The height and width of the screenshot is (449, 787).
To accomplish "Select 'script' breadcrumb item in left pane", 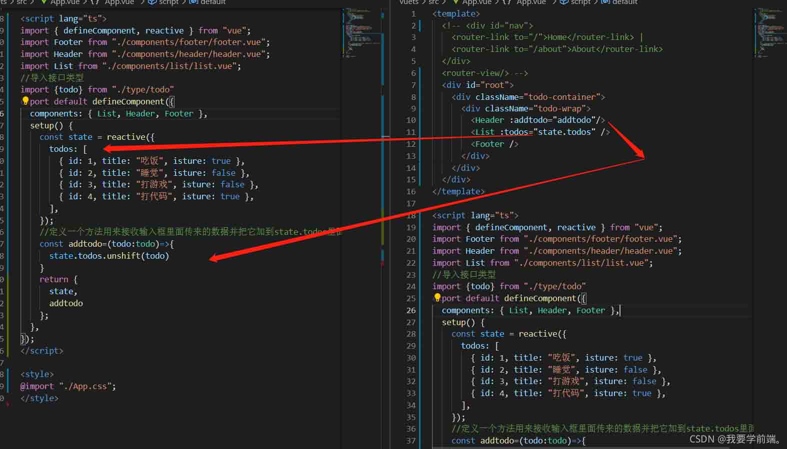I will click(x=168, y=2).
